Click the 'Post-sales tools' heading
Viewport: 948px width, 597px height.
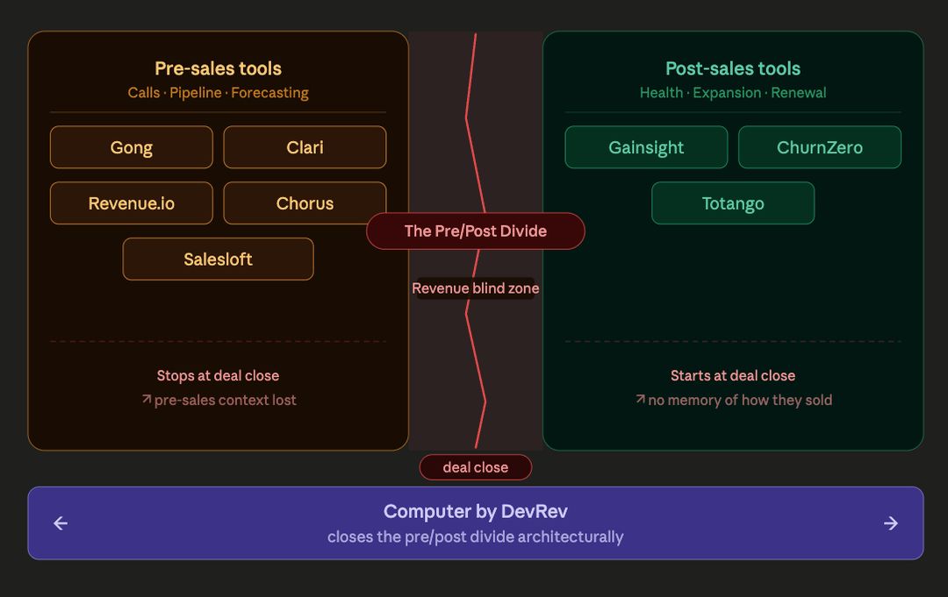tap(733, 68)
